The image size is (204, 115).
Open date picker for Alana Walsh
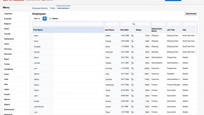coord(132,35)
